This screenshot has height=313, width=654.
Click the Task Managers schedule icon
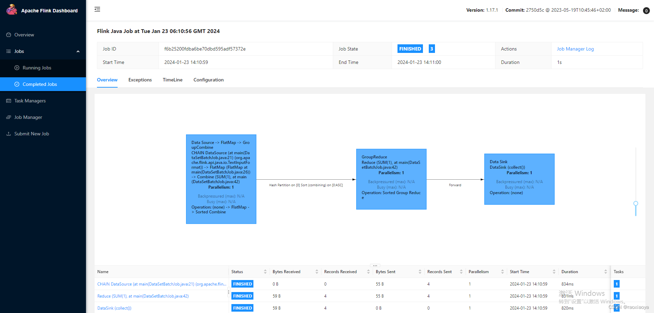9,101
